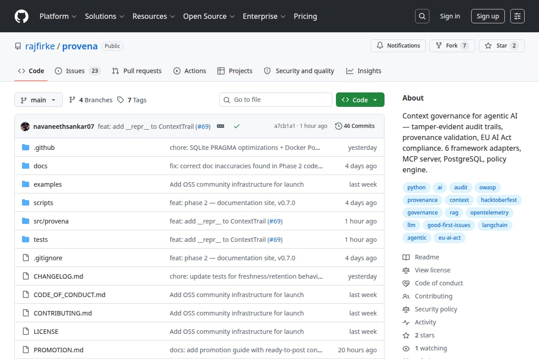Image resolution: width=539 pixels, height=359 pixels.
Task: Open the .github folder icon
Action: click(26, 148)
